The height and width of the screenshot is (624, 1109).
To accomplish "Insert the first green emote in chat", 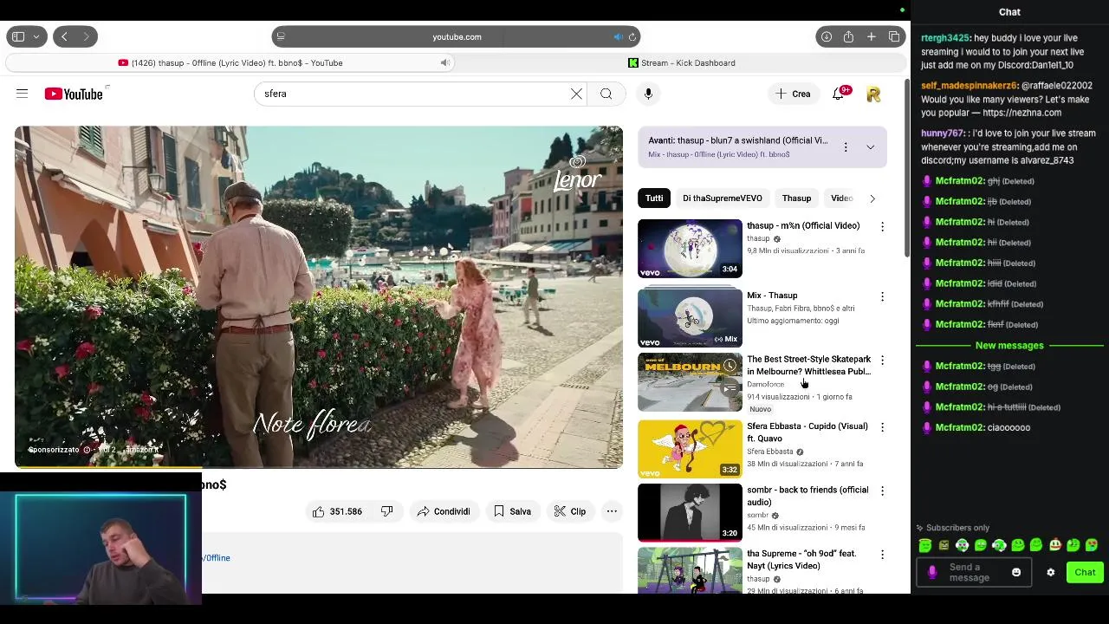I will (x=925, y=545).
